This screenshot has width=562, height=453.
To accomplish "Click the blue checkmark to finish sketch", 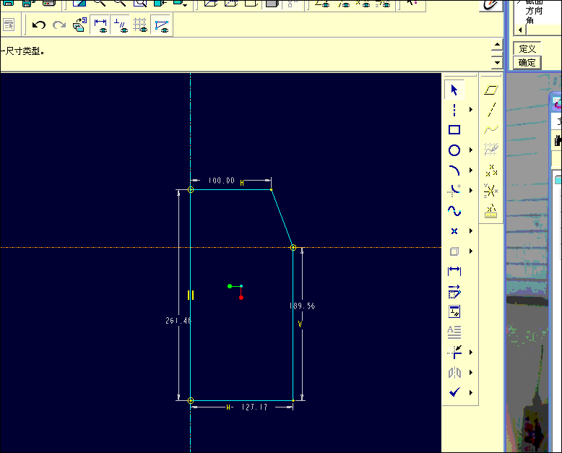I will 454,392.
